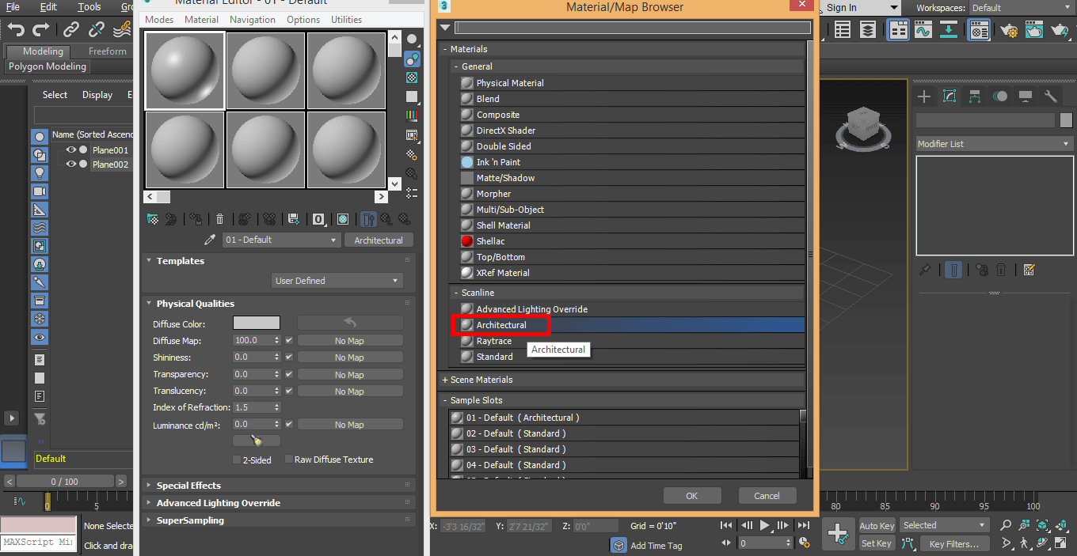Click the Key Filters button
Image resolution: width=1077 pixels, height=556 pixels.
pos(954,543)
